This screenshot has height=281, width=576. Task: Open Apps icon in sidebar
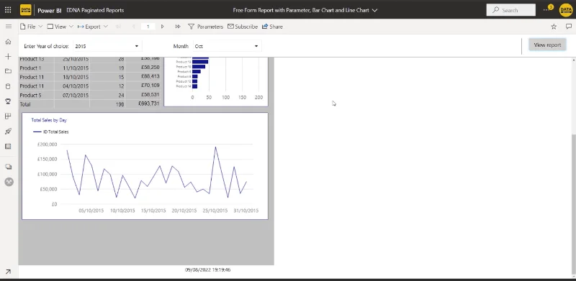tap(8, 116)
